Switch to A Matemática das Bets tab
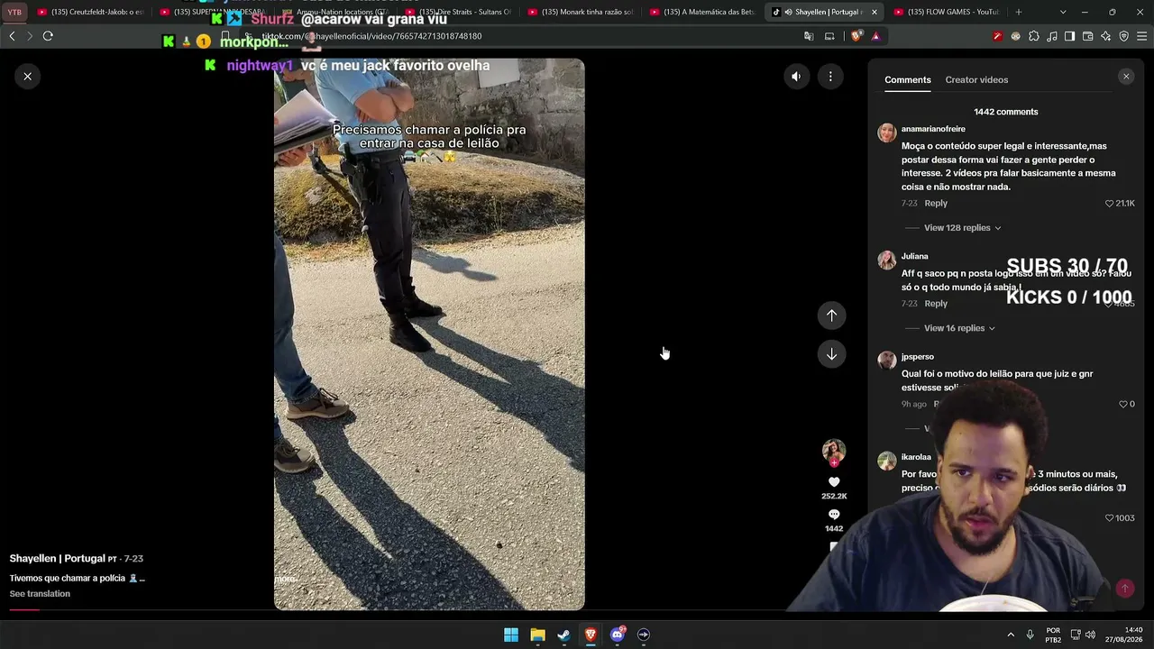1154x649 pixels. click(704, 12)
